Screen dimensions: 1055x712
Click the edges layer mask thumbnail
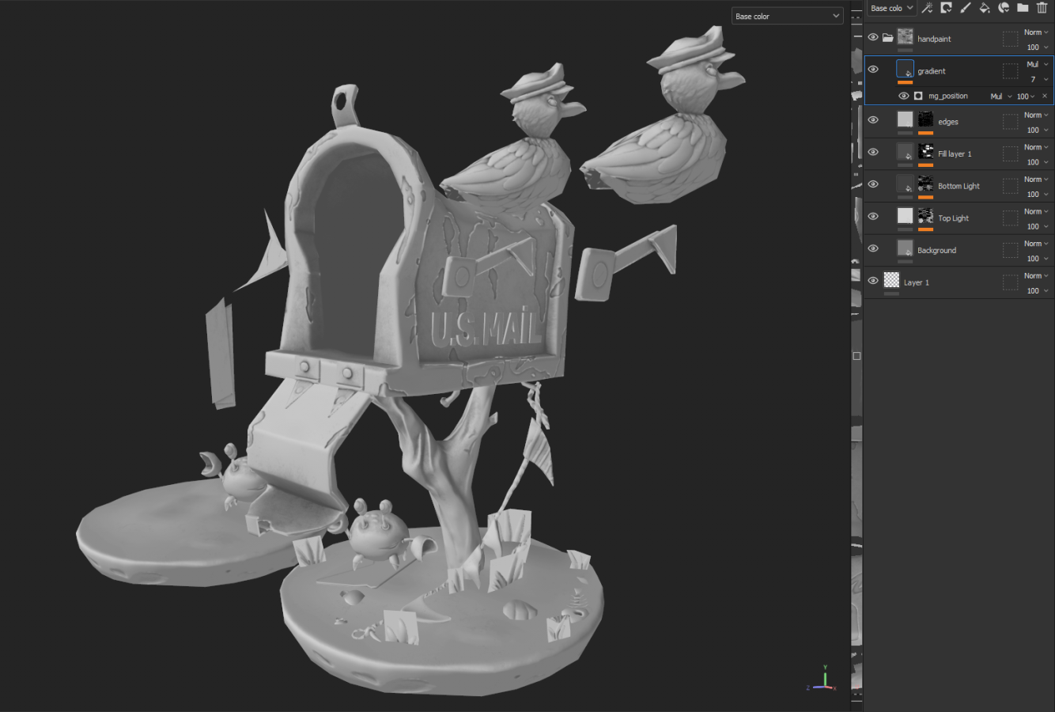[925, 119]
